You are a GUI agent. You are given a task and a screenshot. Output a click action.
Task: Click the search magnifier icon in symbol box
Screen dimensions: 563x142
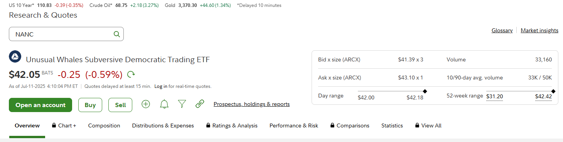pyautogui.click(x=117, y=34)
